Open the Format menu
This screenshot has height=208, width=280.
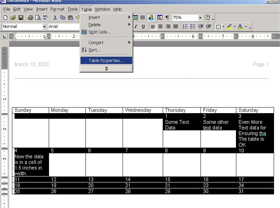tap(57, 9)
